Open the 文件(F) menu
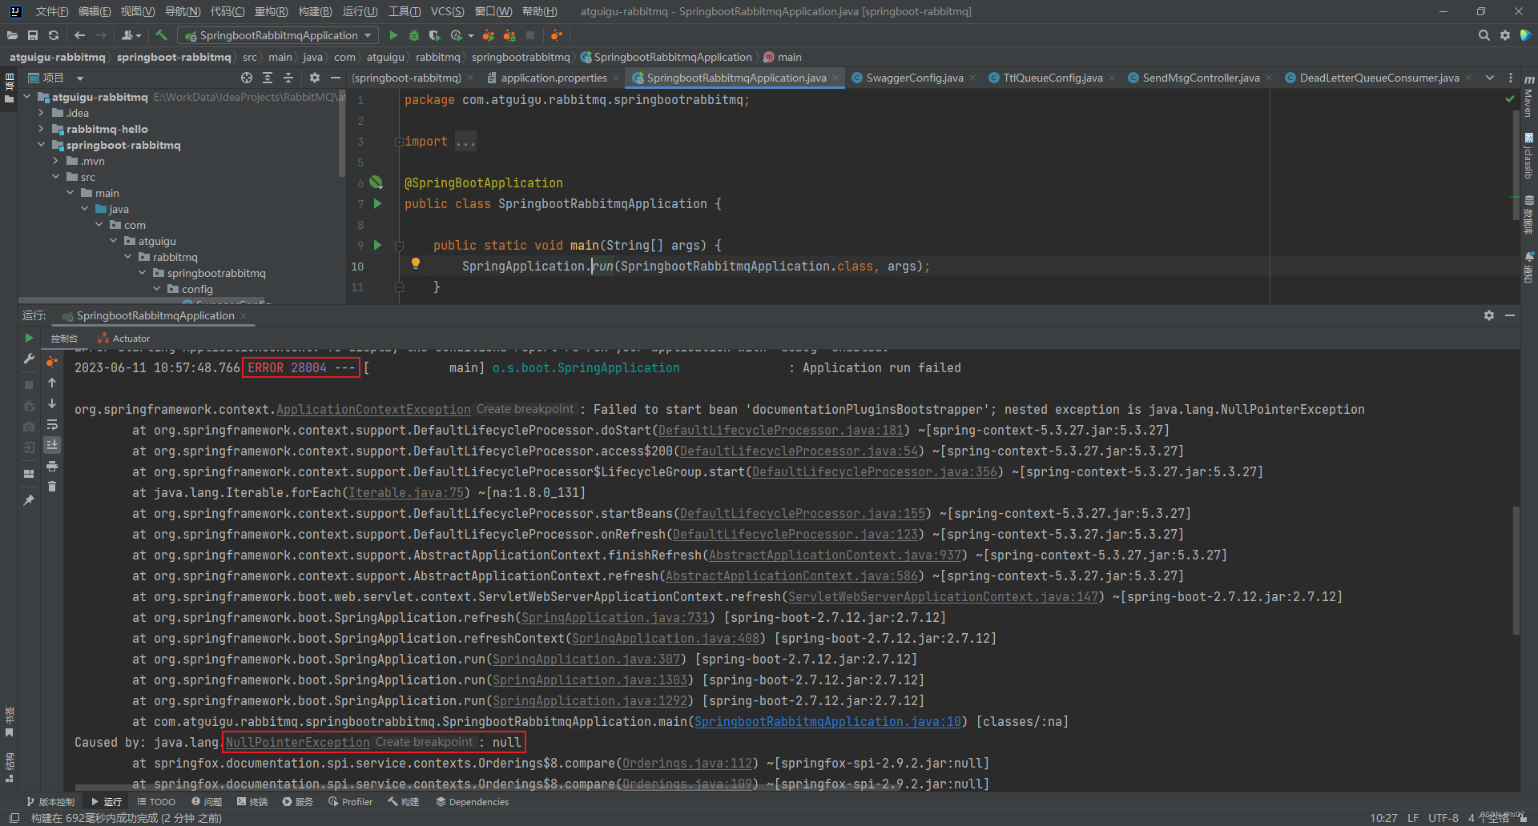 click(x=52, y=11)
